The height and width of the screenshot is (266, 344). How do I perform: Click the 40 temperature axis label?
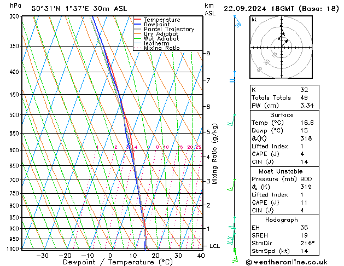(201, 256)
